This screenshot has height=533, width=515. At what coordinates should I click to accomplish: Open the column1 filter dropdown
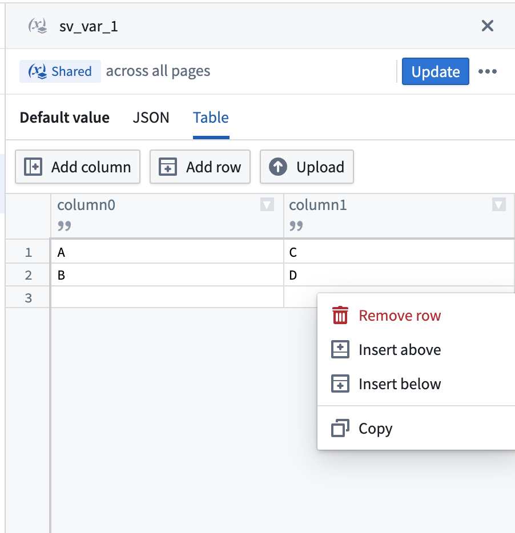pos(498,204)
